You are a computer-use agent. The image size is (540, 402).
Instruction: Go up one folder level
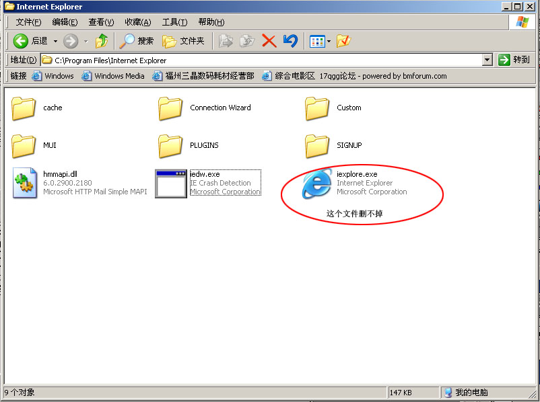click(102, 41)
